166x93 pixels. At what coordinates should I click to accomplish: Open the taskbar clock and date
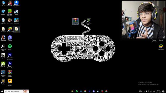(x=158, y=91)
